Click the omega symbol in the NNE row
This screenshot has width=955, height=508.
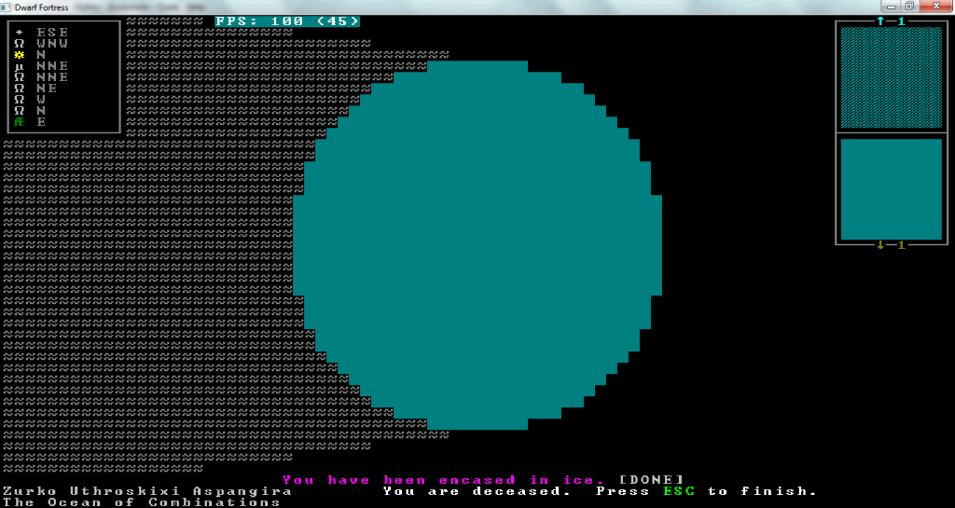(20, 77)
